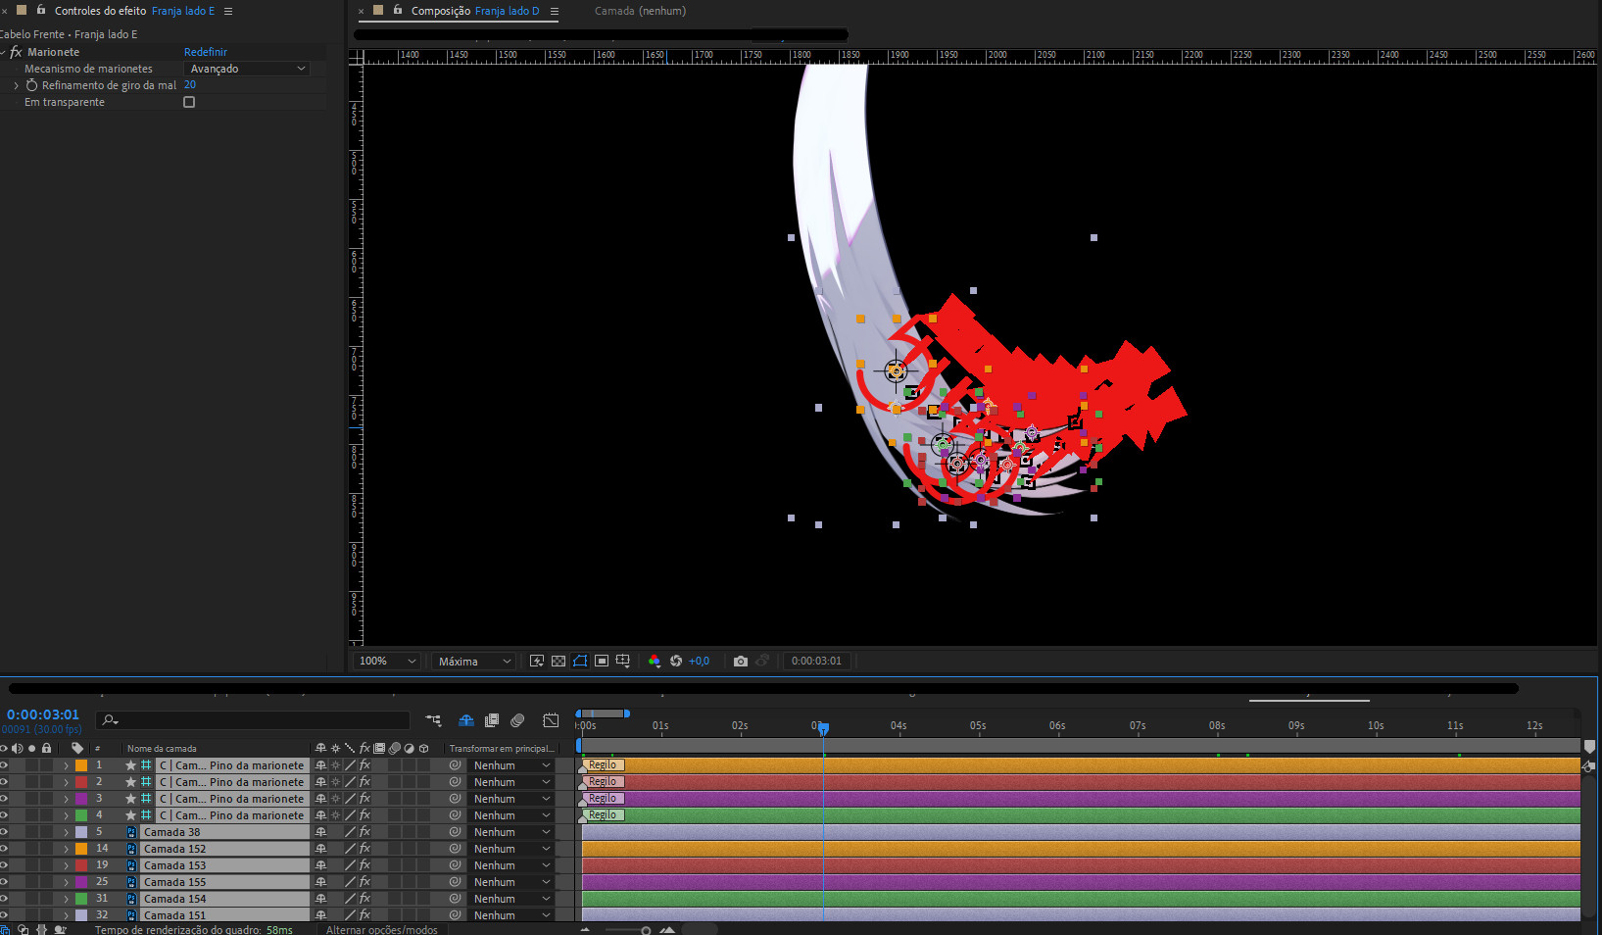Hide Camada 152 using its eye icon

point(4,849)
